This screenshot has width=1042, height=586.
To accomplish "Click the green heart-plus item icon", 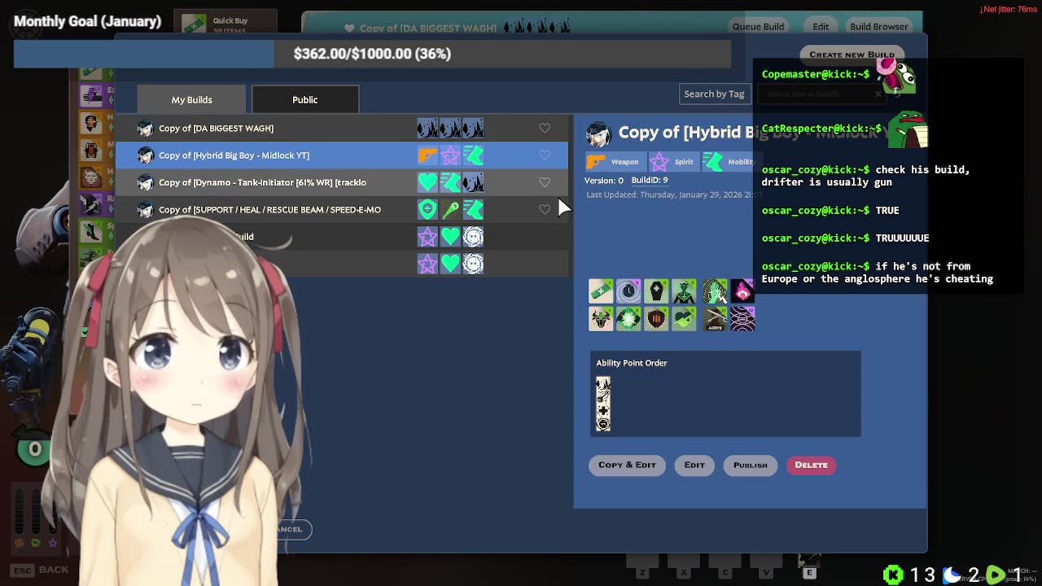I will 684,318.
